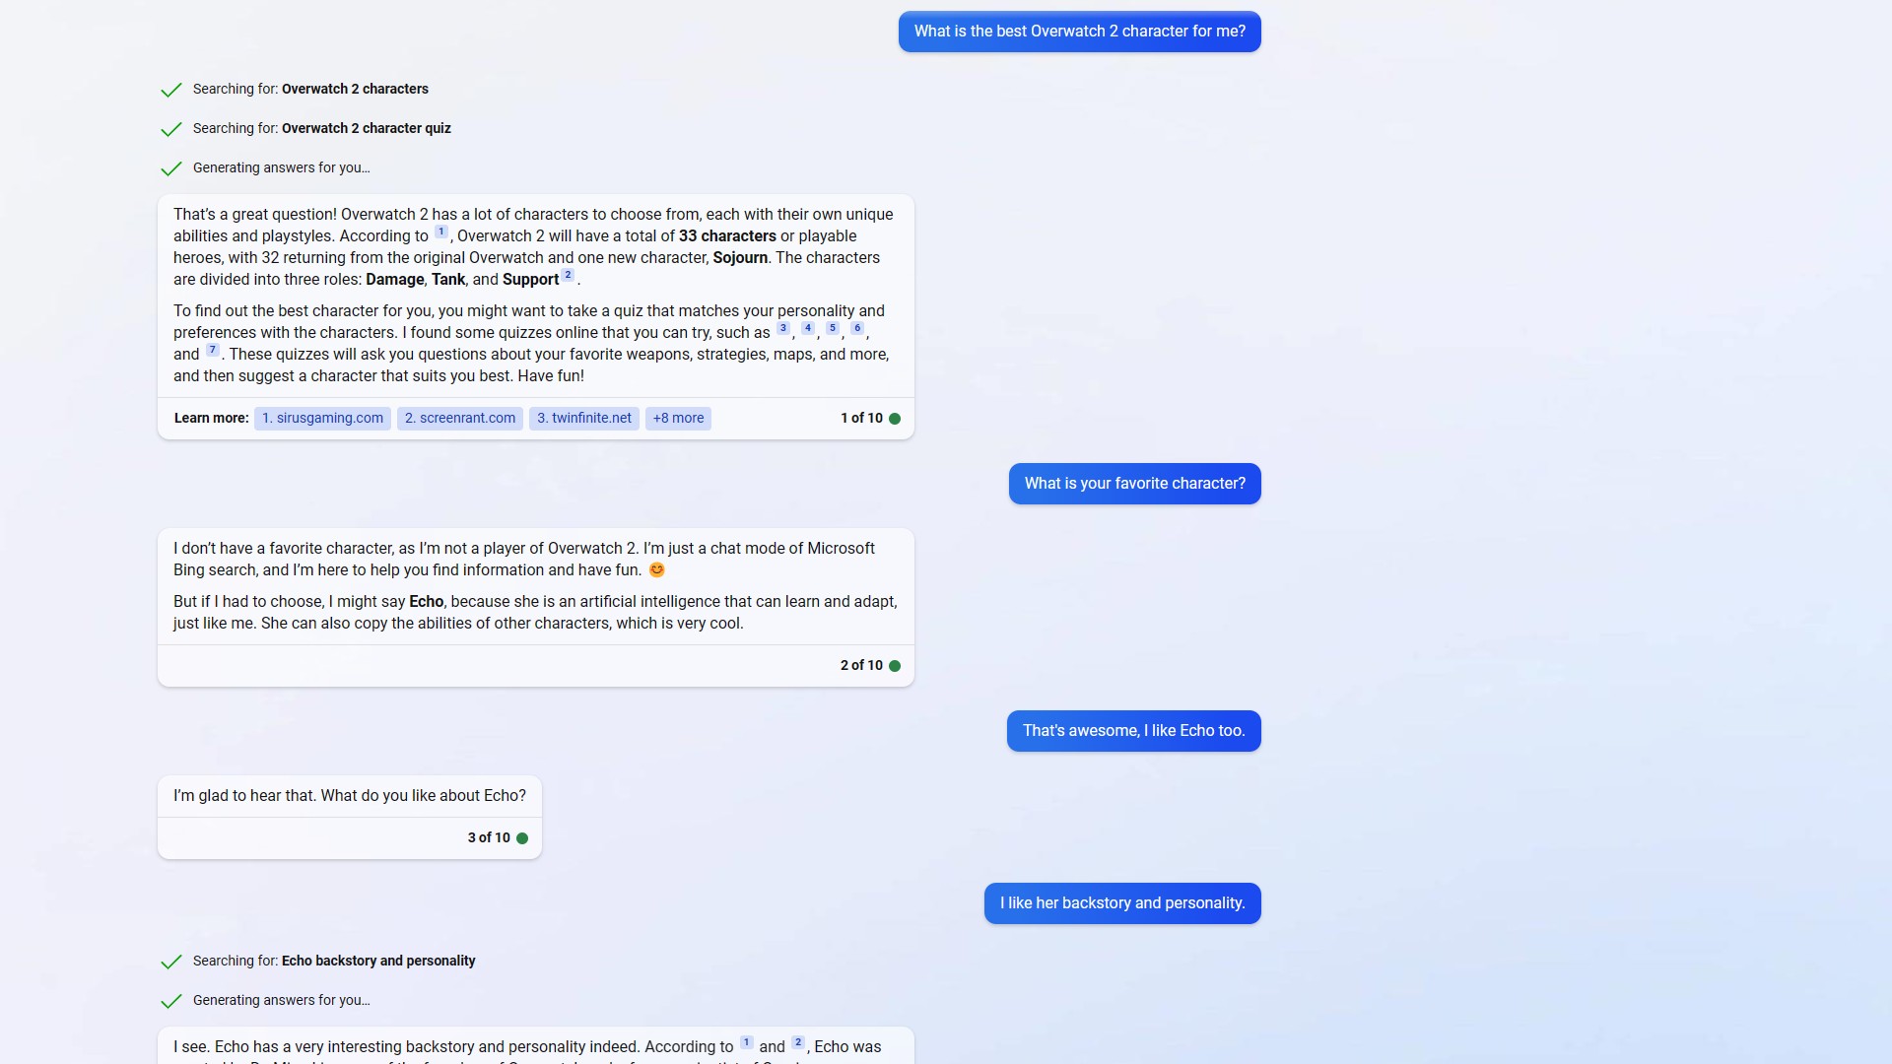Open sirusgaming.com learn more link
The image size is (1892, 1064).
click(321, 419)
